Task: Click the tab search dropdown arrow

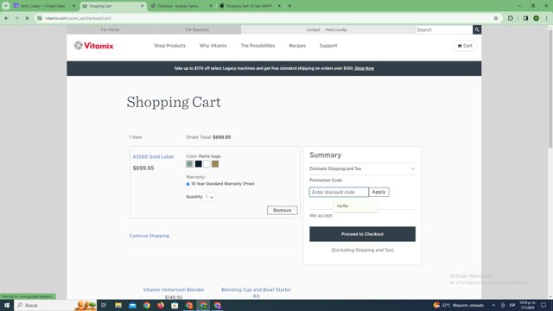Action: (x=6, y=6)
